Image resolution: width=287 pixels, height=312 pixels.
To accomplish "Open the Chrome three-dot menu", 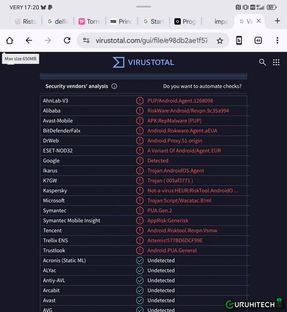I will pyautogui.click(x=277, y=41).
